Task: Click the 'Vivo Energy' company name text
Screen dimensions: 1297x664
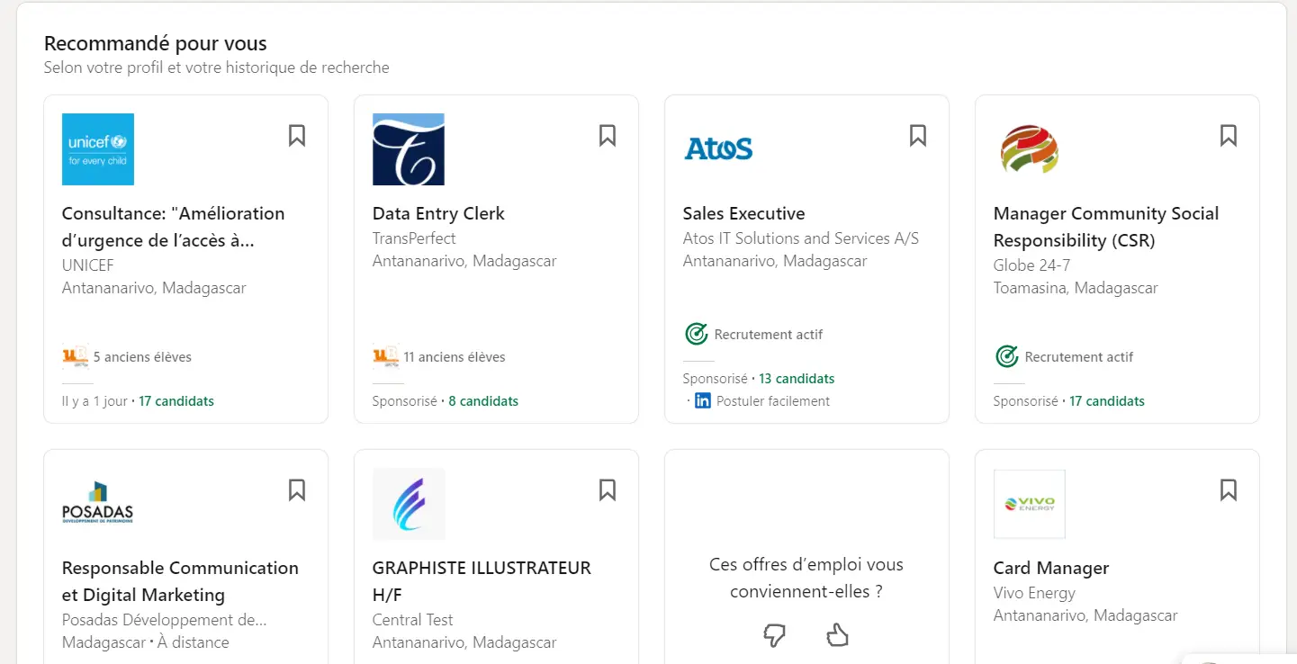Action: (x=1034, y=593)
